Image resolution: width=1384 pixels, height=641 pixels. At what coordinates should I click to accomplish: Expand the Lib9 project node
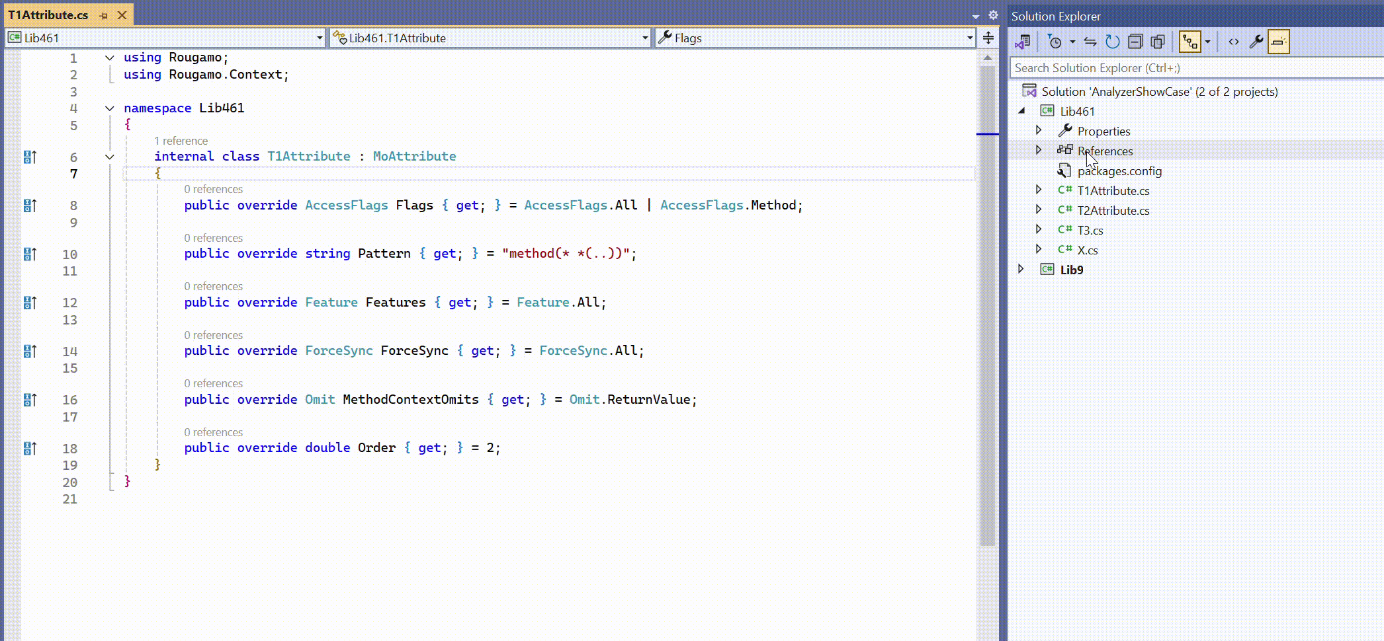coord(1021,269)
